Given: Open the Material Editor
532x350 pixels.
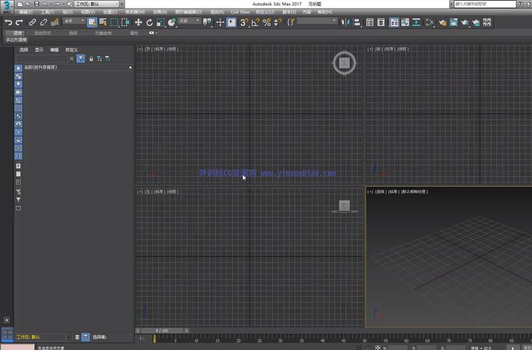Looking at the screenshot, I should tap(430, 22).
